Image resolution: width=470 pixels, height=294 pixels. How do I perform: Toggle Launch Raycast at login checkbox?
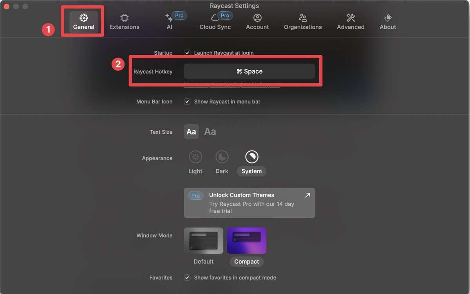tap(187, 53)
